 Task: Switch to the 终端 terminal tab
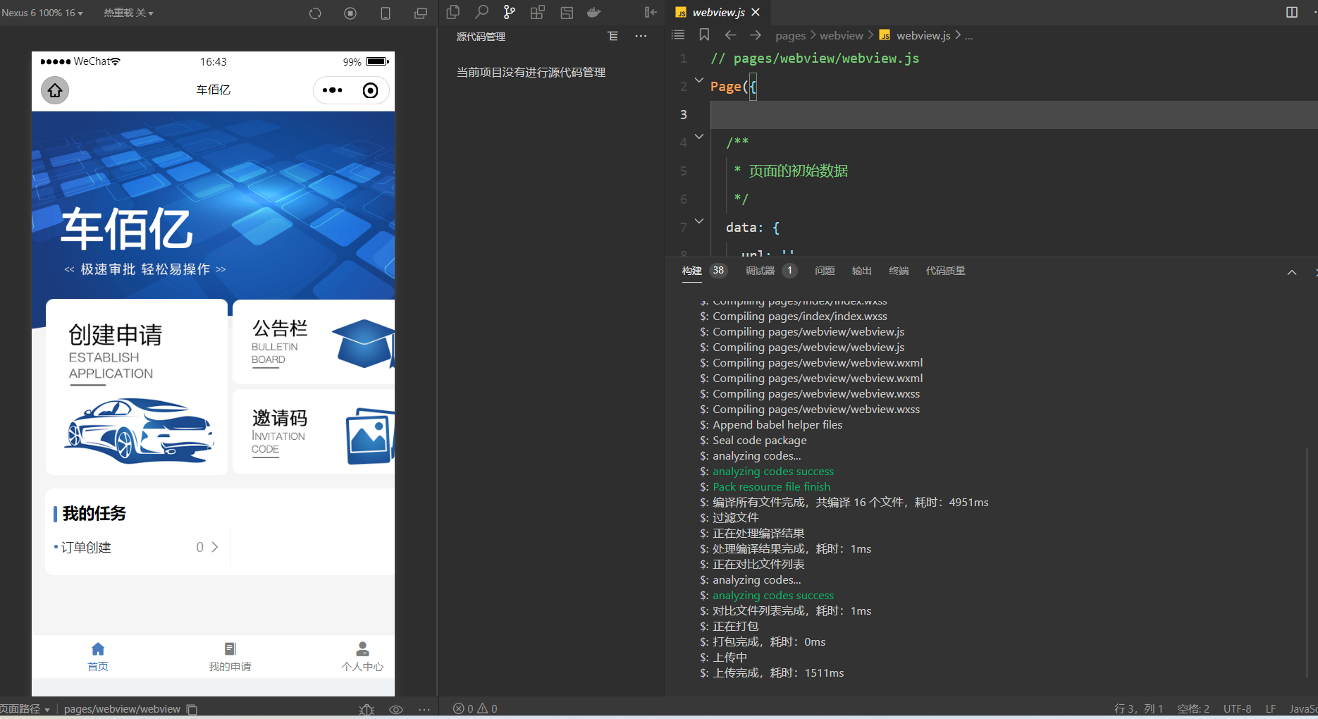pyautogui.click(x=899, y=271)
